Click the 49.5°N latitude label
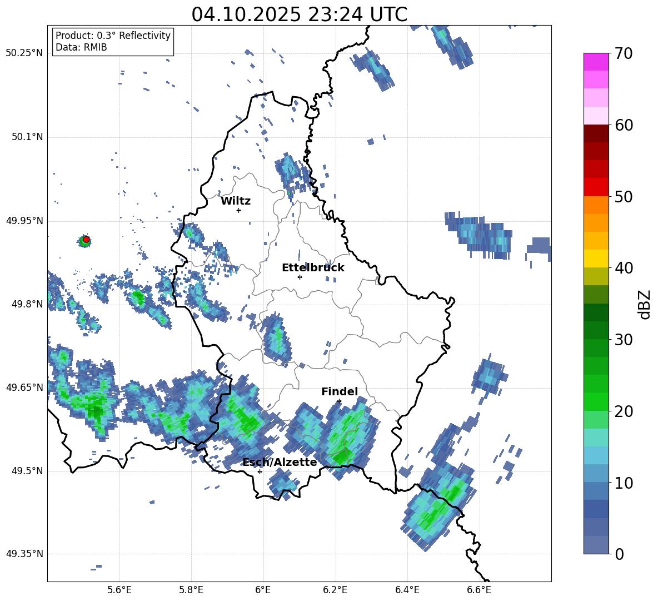The height and width of the screenshot is (601, 658). point(27,470)
